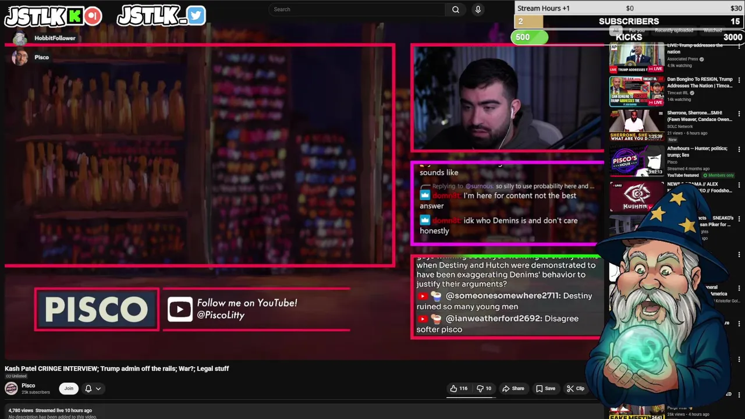The image size is (745, 419).
Task: Save the video to a playlist
Action: tap(545, 389)
